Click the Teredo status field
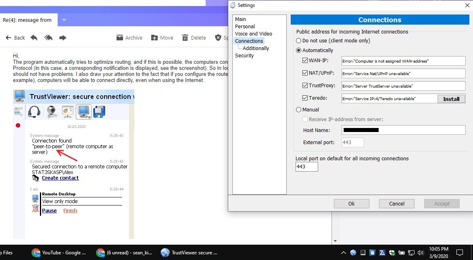Viewport: 473px width, 260px height. click(x=390, y=99)
